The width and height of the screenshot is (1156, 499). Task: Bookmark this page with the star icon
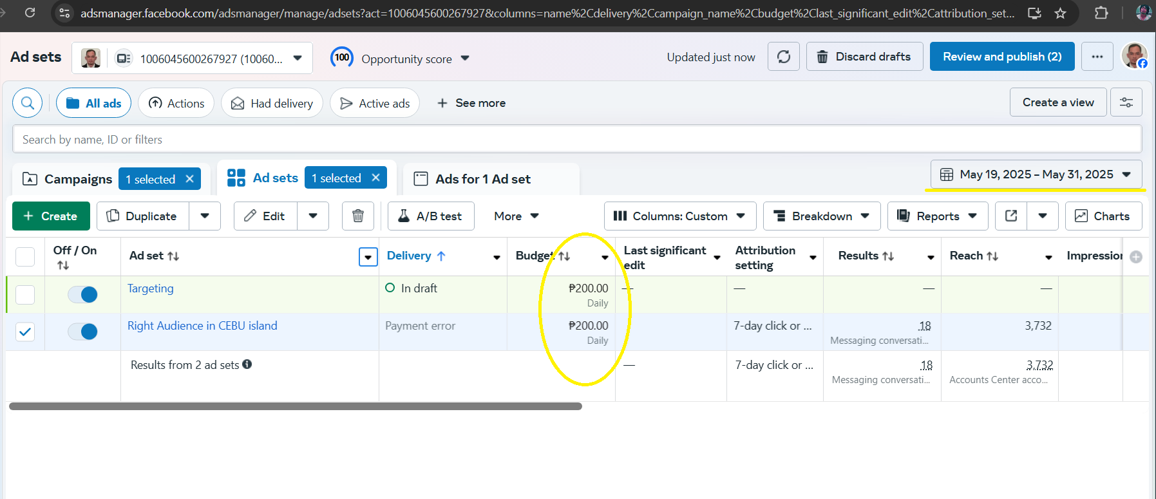[x=1060, y=13]
